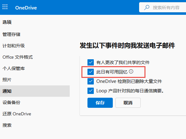Uncheck 有人更改了我们共享的文件 checkbox

point(91,62)
